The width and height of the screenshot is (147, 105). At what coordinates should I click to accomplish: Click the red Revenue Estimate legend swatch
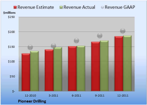(x=15, y=7)
